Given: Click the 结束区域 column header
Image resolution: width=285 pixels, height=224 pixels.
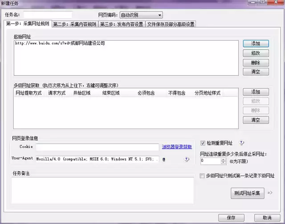Looking at the screenshot, I should pyautogui.click(x=111, y=93).
